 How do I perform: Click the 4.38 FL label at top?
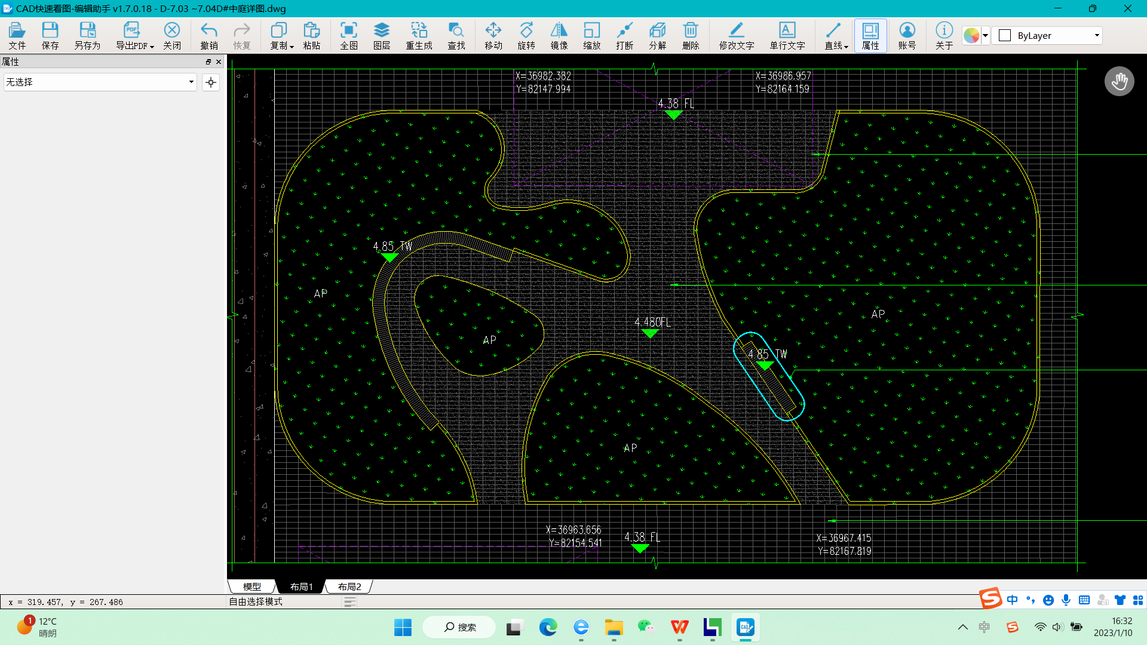pos(676,104)
